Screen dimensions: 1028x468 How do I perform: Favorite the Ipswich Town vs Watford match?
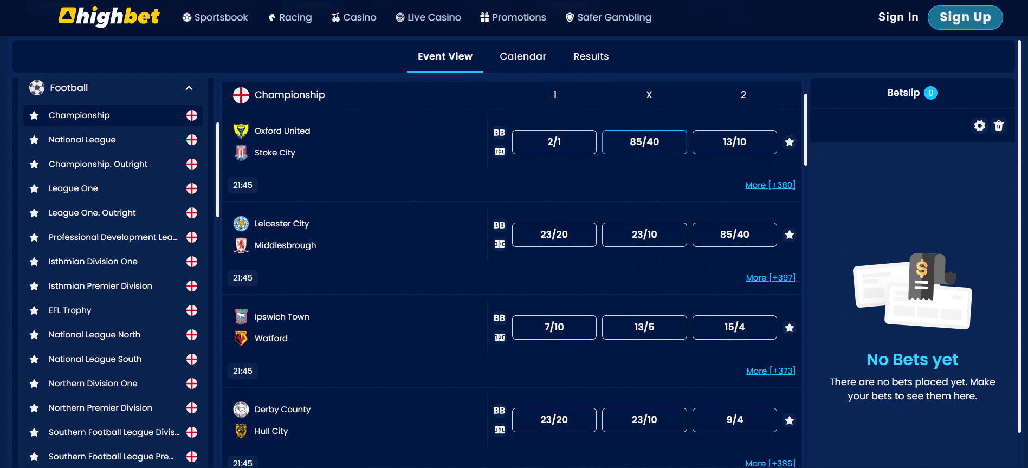[x=790, y=328]
